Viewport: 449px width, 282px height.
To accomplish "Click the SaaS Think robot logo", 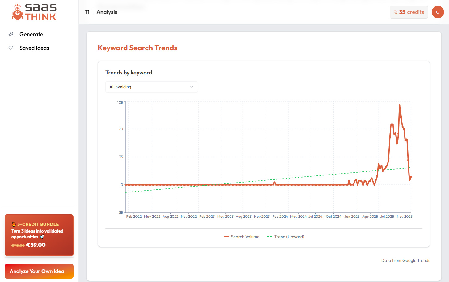I will pos(18,12).
